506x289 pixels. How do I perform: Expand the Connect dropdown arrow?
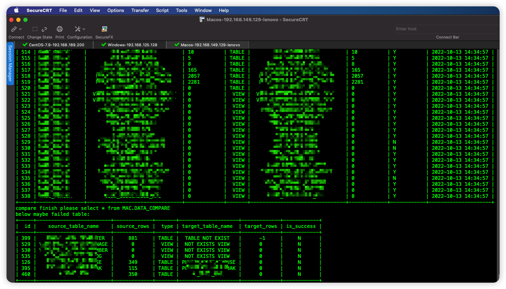pyautogui.click(x=20, y=29)
